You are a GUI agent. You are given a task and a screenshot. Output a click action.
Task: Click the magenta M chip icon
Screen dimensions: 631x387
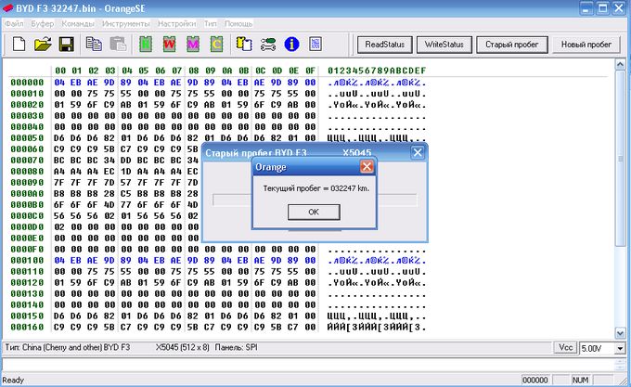(x=193, y=44)
